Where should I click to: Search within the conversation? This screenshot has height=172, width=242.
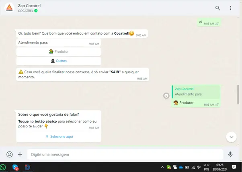tap(217, 8)
